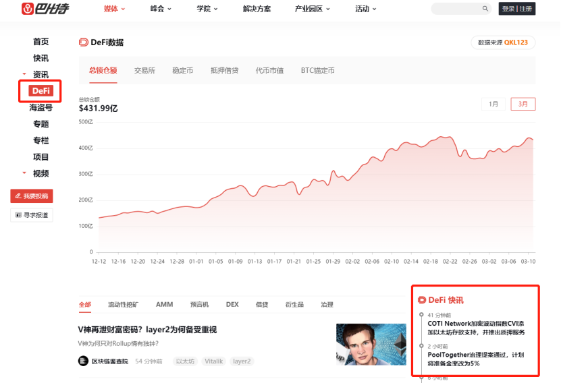Open 海盗号 in the sidebar
The height and width of the screenshot is (383, 561).
point(41,107)
